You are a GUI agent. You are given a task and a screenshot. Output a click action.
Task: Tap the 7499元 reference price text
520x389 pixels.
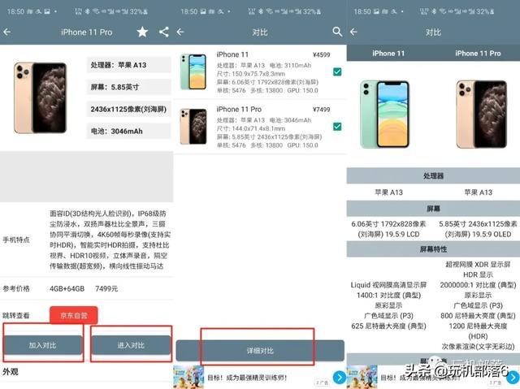click(106, 288)
